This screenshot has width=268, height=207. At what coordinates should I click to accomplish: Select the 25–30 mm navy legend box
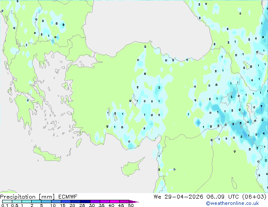pos(85,202)
